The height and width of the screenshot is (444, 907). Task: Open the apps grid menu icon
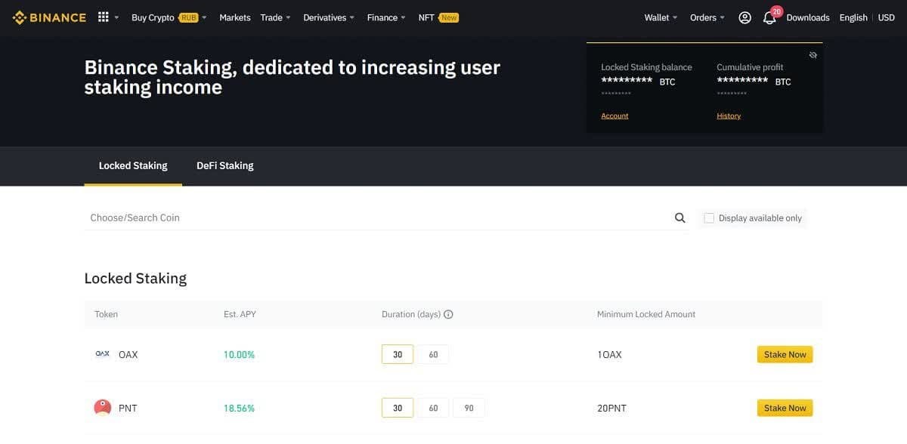(104, 17)
